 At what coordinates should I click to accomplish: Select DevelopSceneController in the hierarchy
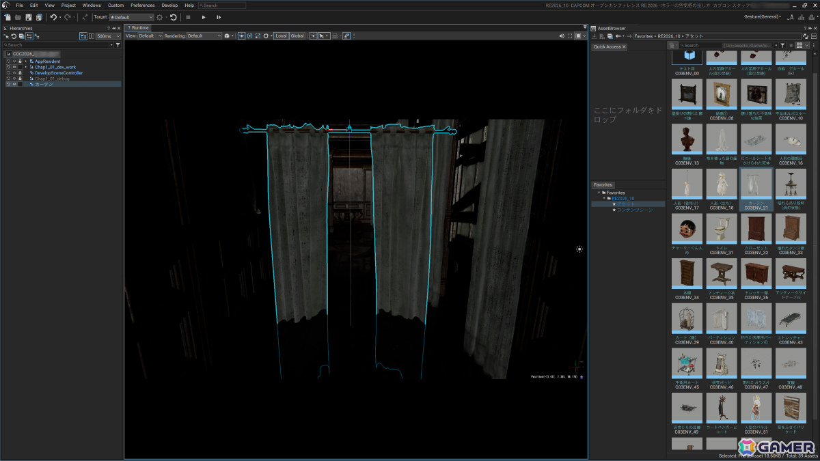pyautogui.click(x=59, y=73)
